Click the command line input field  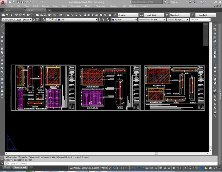tap(111, 163)
